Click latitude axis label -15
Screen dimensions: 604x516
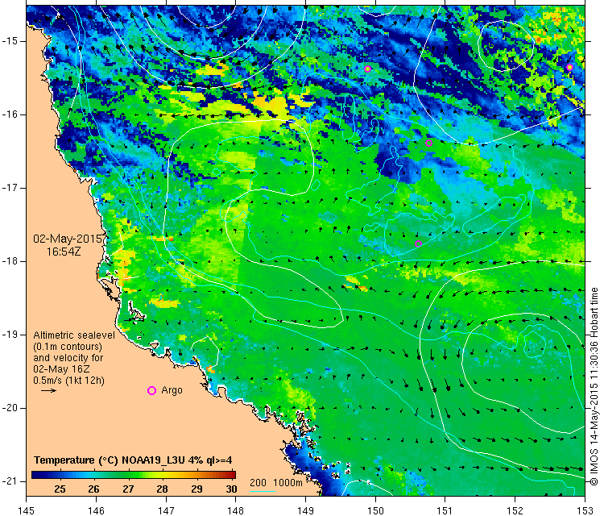pos(10,41)
